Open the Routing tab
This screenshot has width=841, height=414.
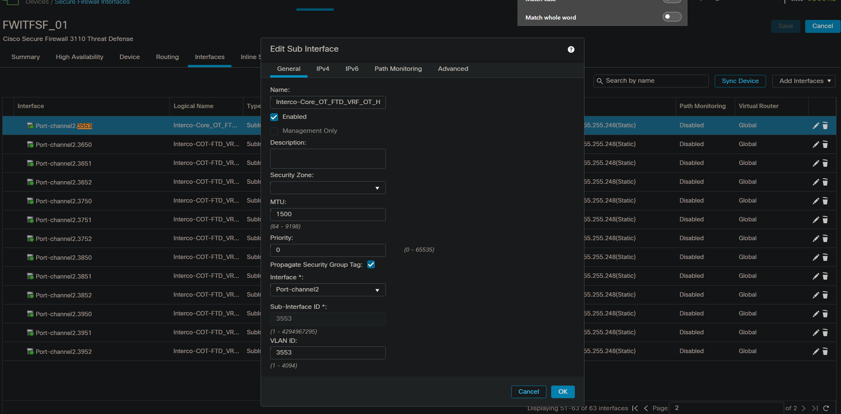167,57
